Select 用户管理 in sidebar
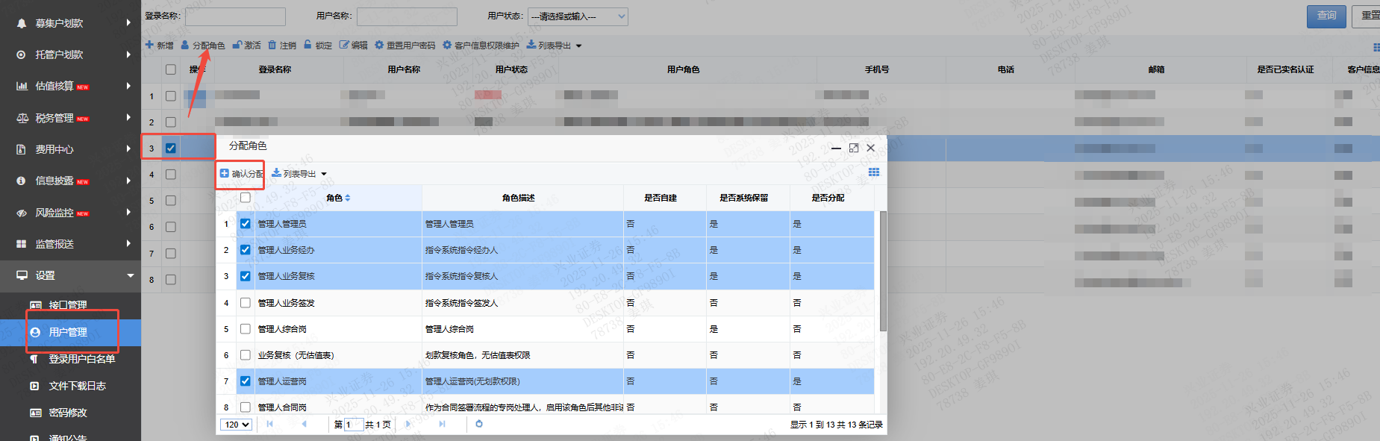This screenshot has height=441, width=1380. pos(70,332)
